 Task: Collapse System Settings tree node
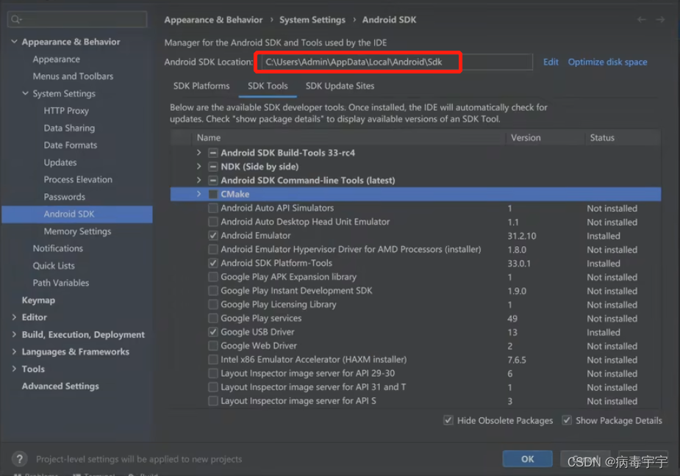26,93
